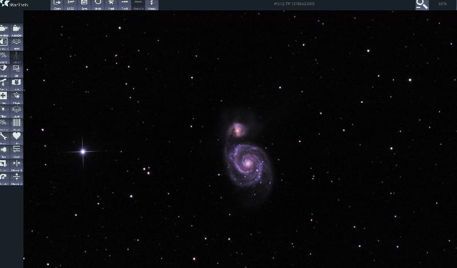Apply Mirror V to the image
Image resolution: width=457 pixels, height=268 pixels.
point(17,178)
